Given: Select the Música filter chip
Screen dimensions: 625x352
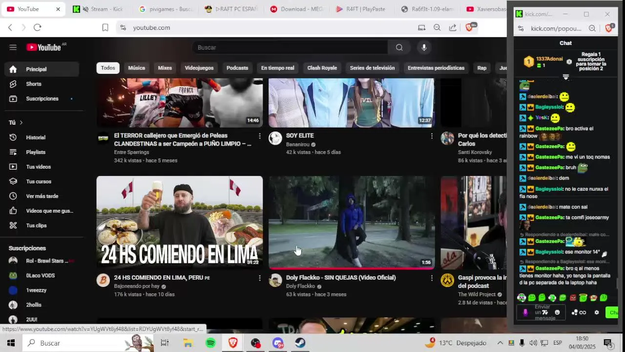Looking at the screenshot, I should coord(137,68).
